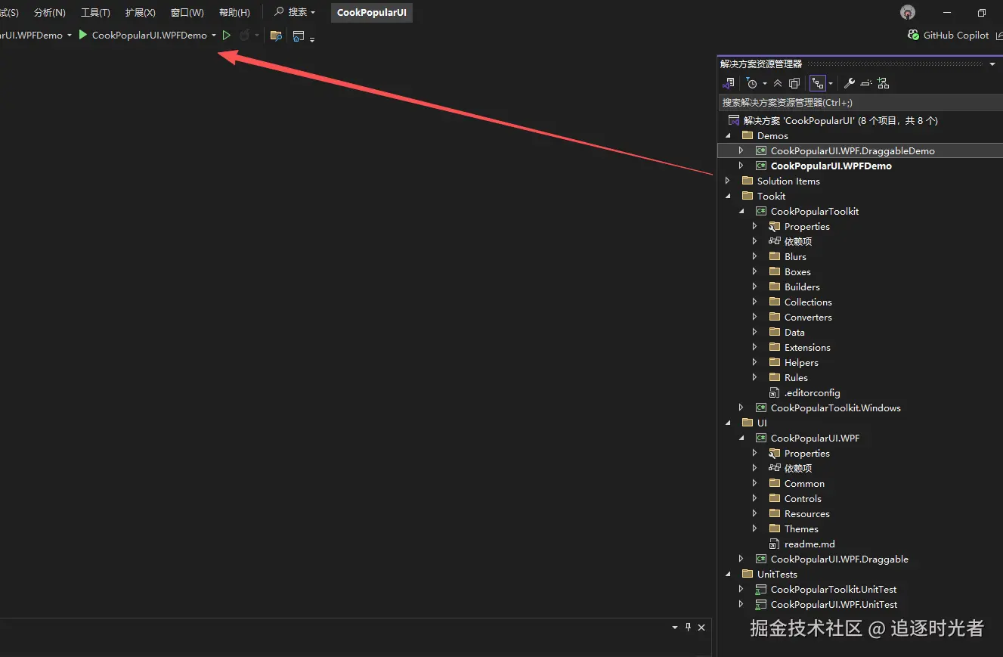Viewport: 1003px width, 657px height.
Task: Open GitHub Copilot menu
Action: (x=949, y=36)
